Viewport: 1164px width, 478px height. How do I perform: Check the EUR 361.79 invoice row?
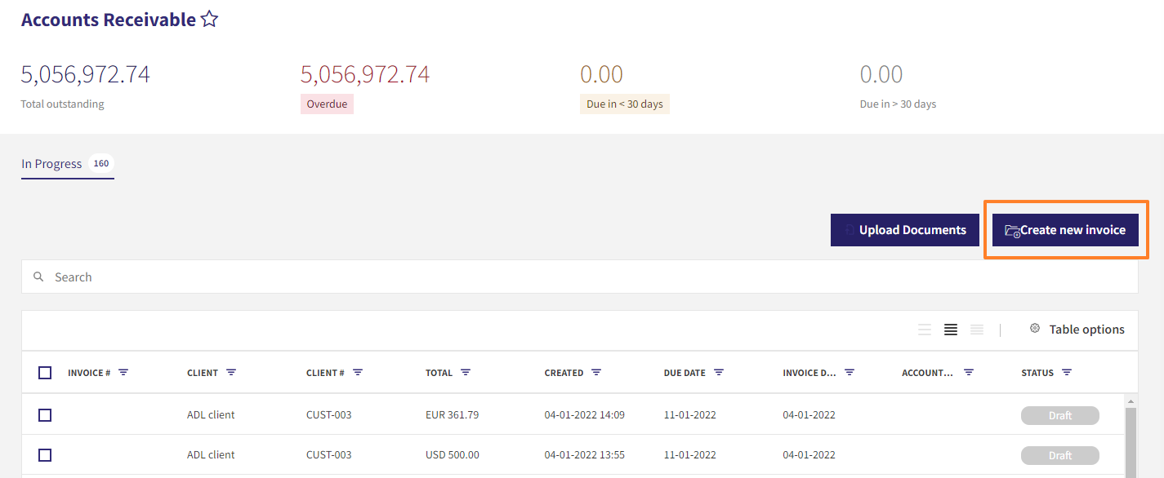click(45, 415)
